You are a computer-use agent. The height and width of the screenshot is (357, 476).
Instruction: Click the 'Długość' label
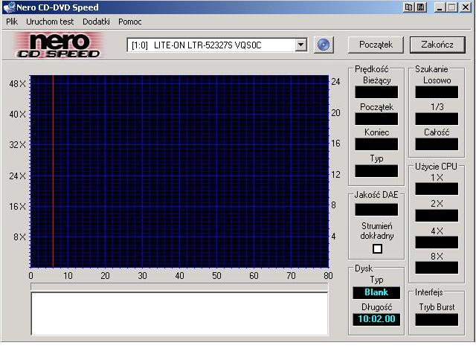click(x=377, y=307)
